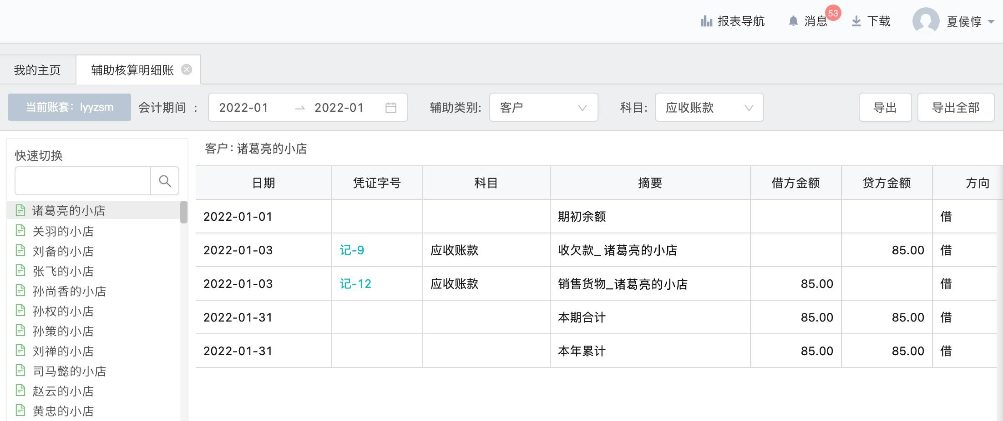The image size is (1003, 421).
Task: Click the 消息 notification bell icon
Action: click(793, 21)
